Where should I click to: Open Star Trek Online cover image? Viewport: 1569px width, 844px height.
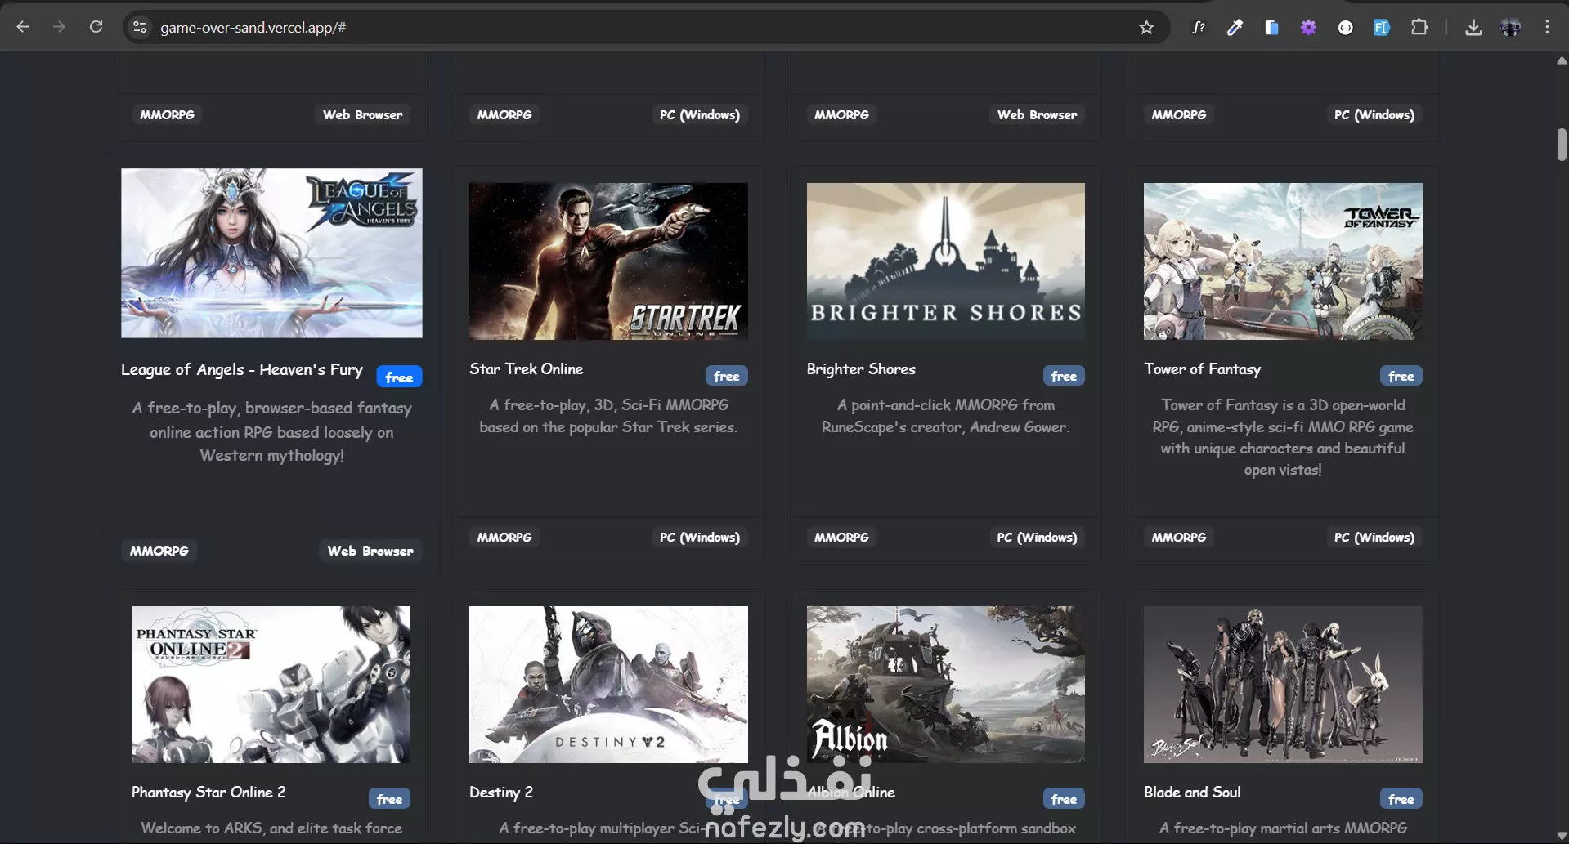(x=608, y=261)
